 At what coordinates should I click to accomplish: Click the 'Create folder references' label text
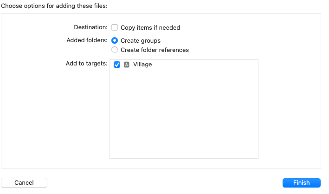[x=155, y=50]
